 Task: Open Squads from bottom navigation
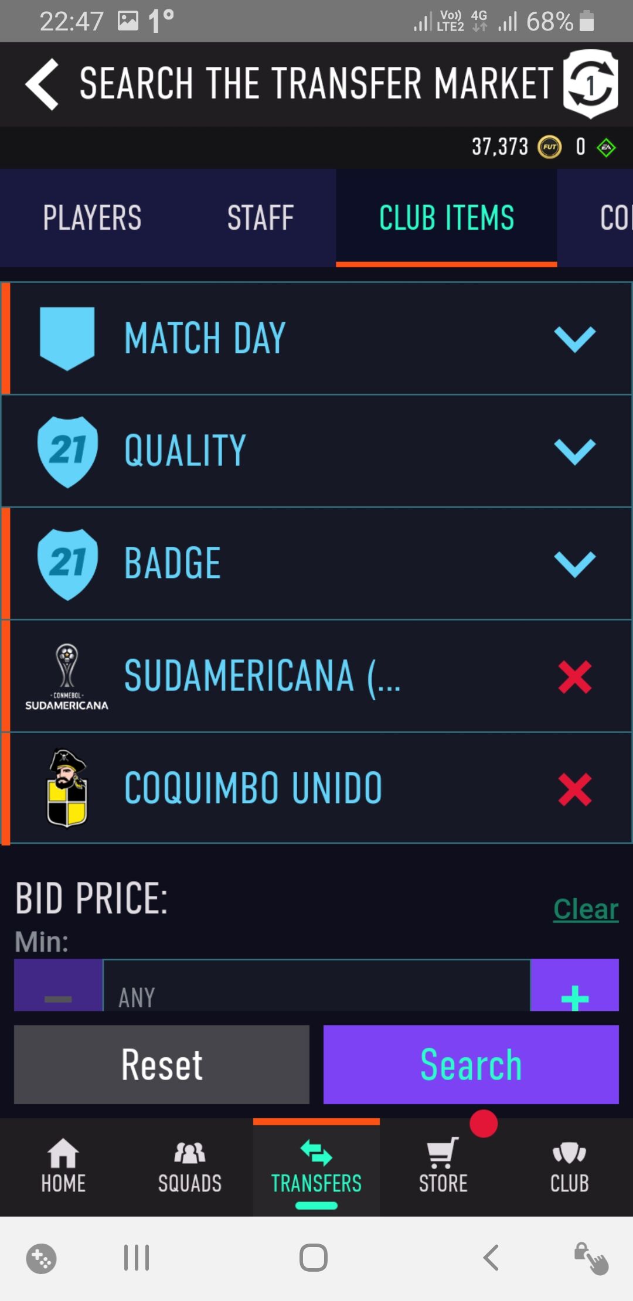tap(190, 1166)
